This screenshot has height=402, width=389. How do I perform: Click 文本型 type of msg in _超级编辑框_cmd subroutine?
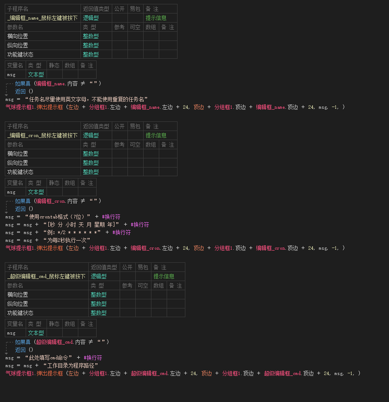[x=36, y=333]
